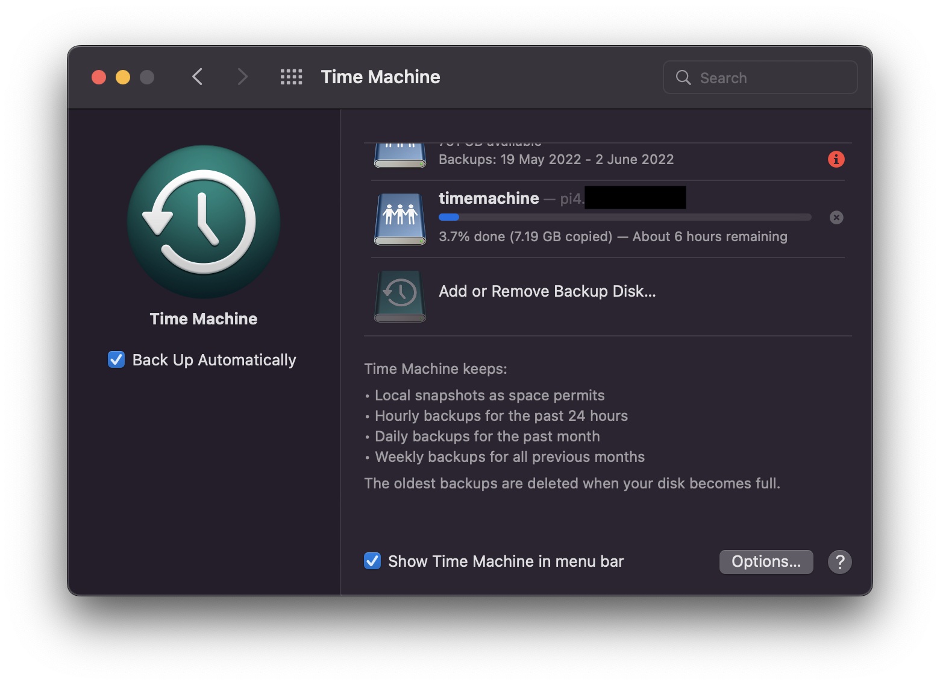Click the Add or Remove Backup Disk icon
Viewport: 940px width, 685px height.
pos(400,295)
